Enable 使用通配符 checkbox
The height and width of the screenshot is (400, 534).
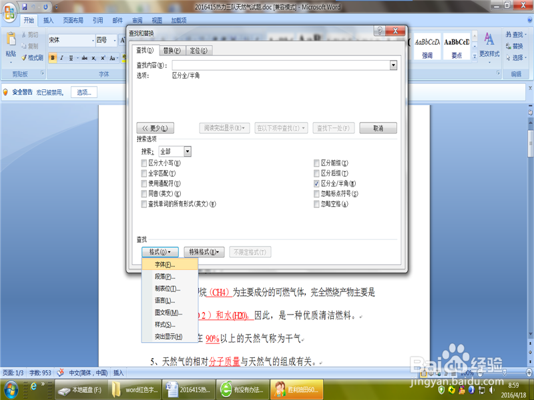point(144,182)
